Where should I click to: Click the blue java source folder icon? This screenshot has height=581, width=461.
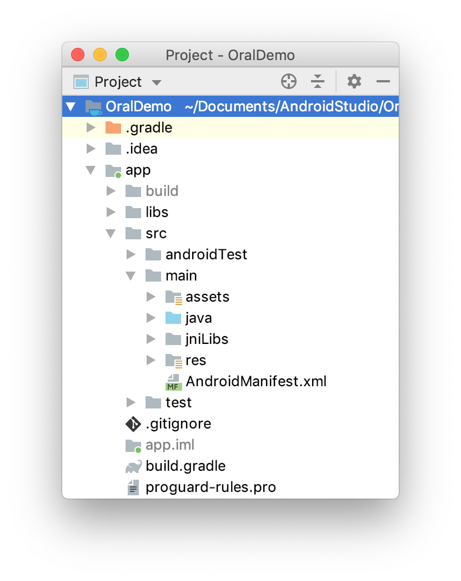pos(173,318)
